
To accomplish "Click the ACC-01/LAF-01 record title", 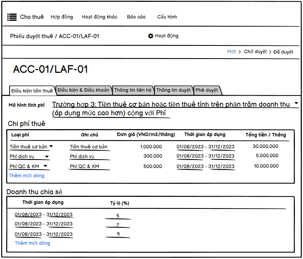I will coord(50,69).
